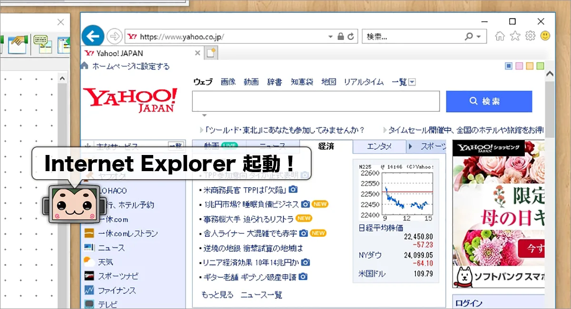The height and width of the screenshot is (309, 571).
Task: Select the 地図 search category
Action: 329,82
